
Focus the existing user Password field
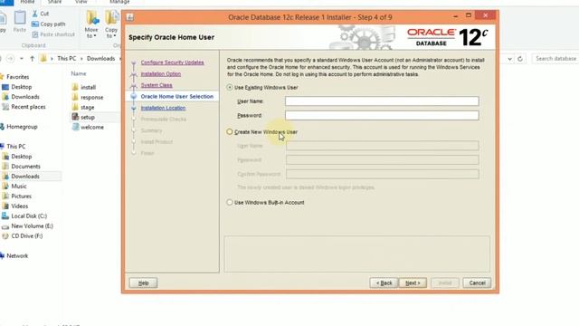[382, 115]
